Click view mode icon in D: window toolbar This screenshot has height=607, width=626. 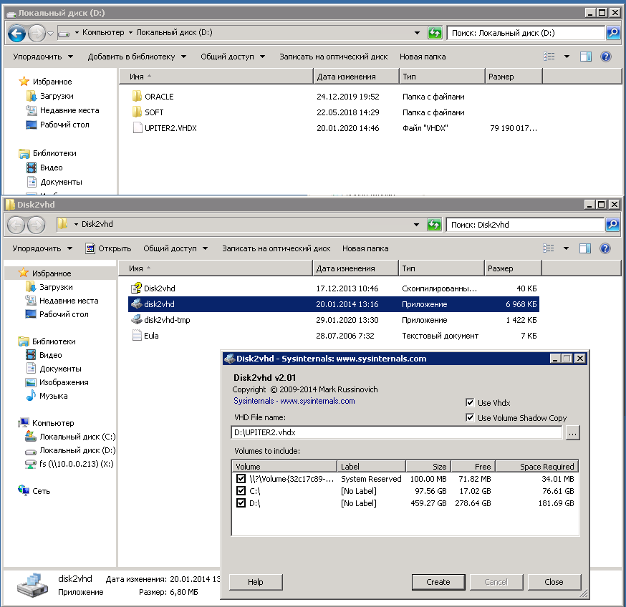tap(549, 57)
